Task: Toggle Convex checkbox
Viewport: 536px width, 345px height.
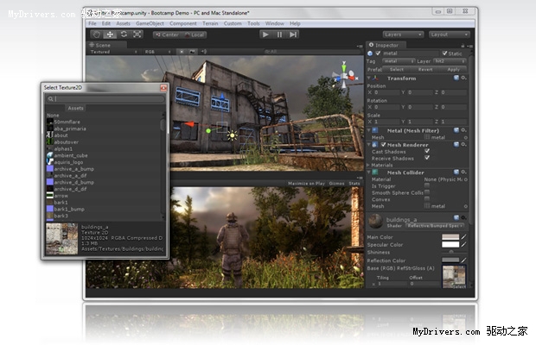Action: click(427, 199)
